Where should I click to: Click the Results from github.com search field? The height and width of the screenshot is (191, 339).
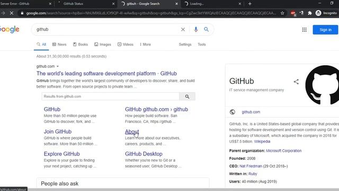pos(111,97)
